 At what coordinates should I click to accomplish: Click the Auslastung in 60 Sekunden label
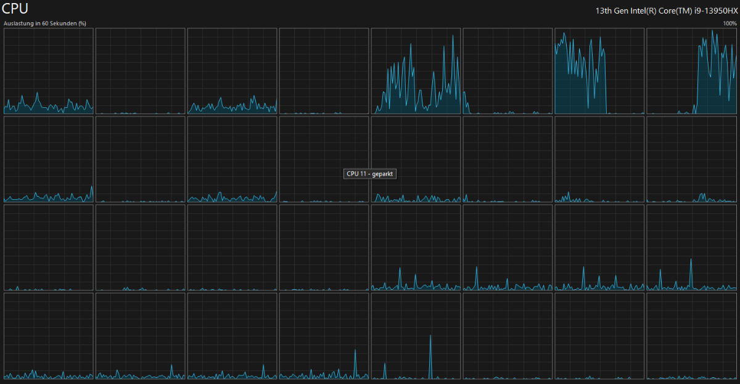pos(44,23)
